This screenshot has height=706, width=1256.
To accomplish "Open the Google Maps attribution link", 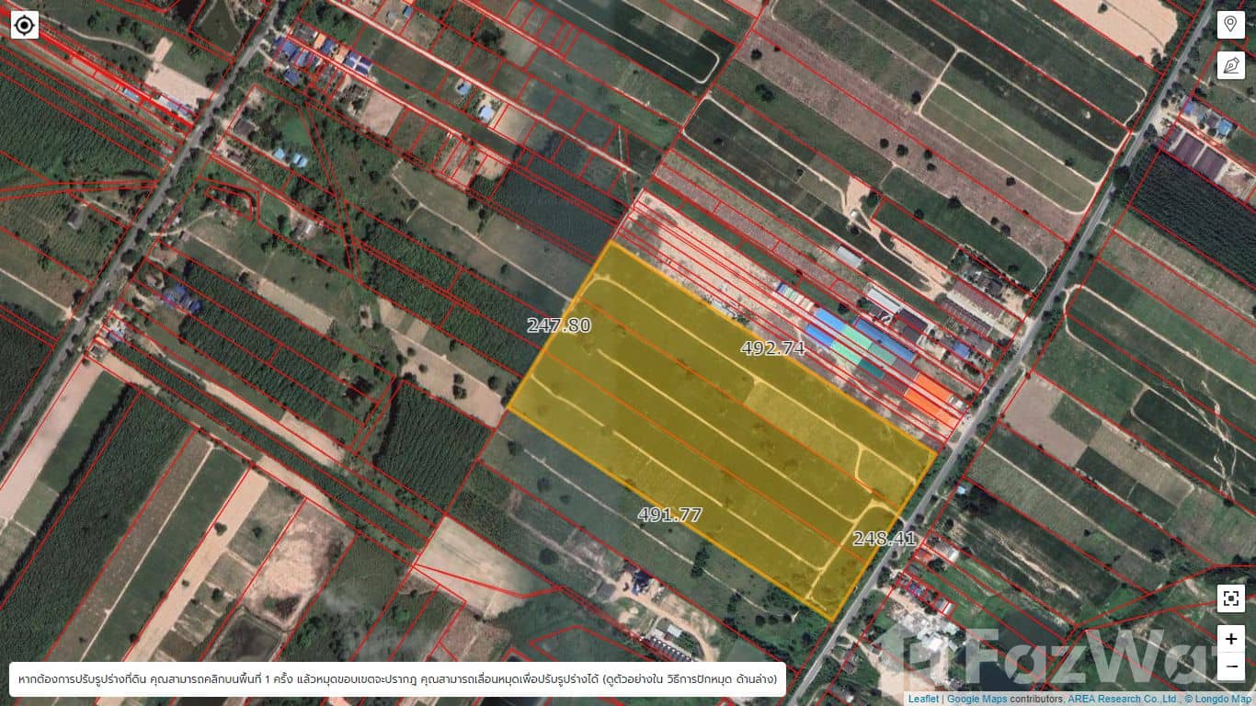I will (977, 699).
